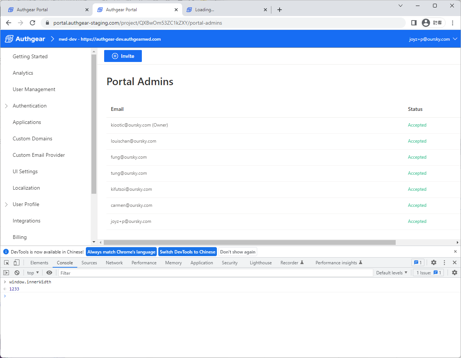Open console settings gear

tap(455, 273)
